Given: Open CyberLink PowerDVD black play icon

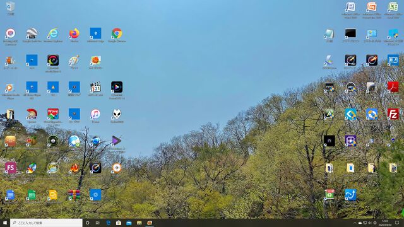Looking at the screenshot, I should point(117,88).
